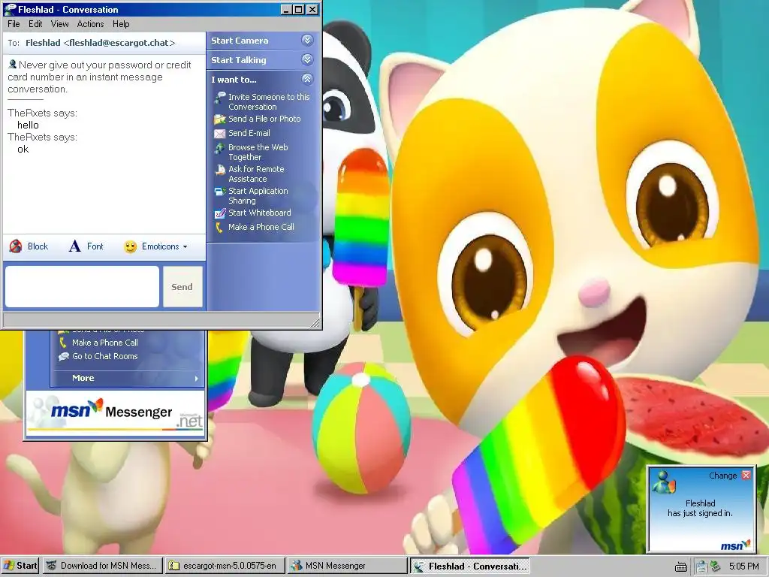
Task: Click the 'ok' message in chat history
Action: (23, 150)
